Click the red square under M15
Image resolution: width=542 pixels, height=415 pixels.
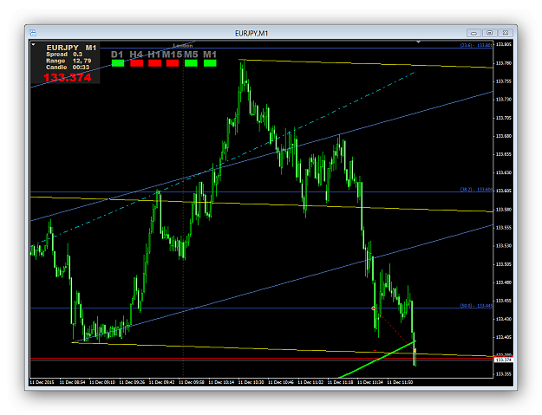tap(173, 63)
